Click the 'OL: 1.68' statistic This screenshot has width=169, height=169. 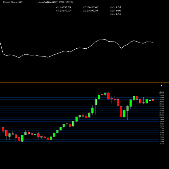click(x=116, y=14)
